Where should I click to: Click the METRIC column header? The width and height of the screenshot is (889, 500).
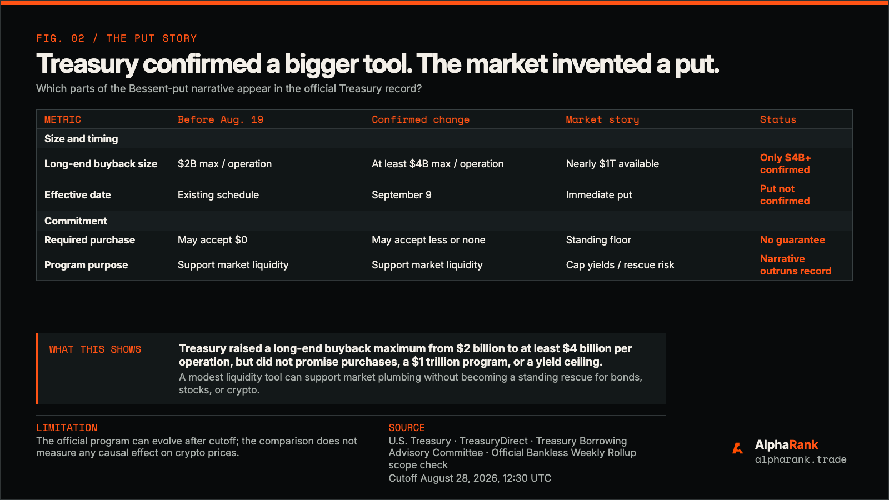point(63,119)
